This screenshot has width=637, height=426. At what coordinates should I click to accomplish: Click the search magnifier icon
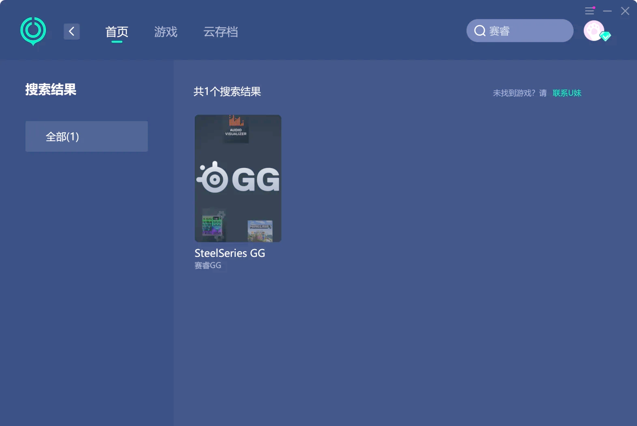click(480, 31)
